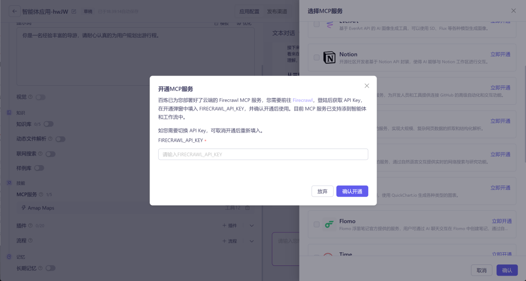The height and width of the screenshot is (281, 526).
Task: Click 立即开通 for GitHub service
Action: (x=500, y=88)
